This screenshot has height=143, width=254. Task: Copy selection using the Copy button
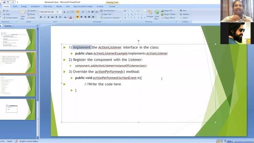click(6, 14)
